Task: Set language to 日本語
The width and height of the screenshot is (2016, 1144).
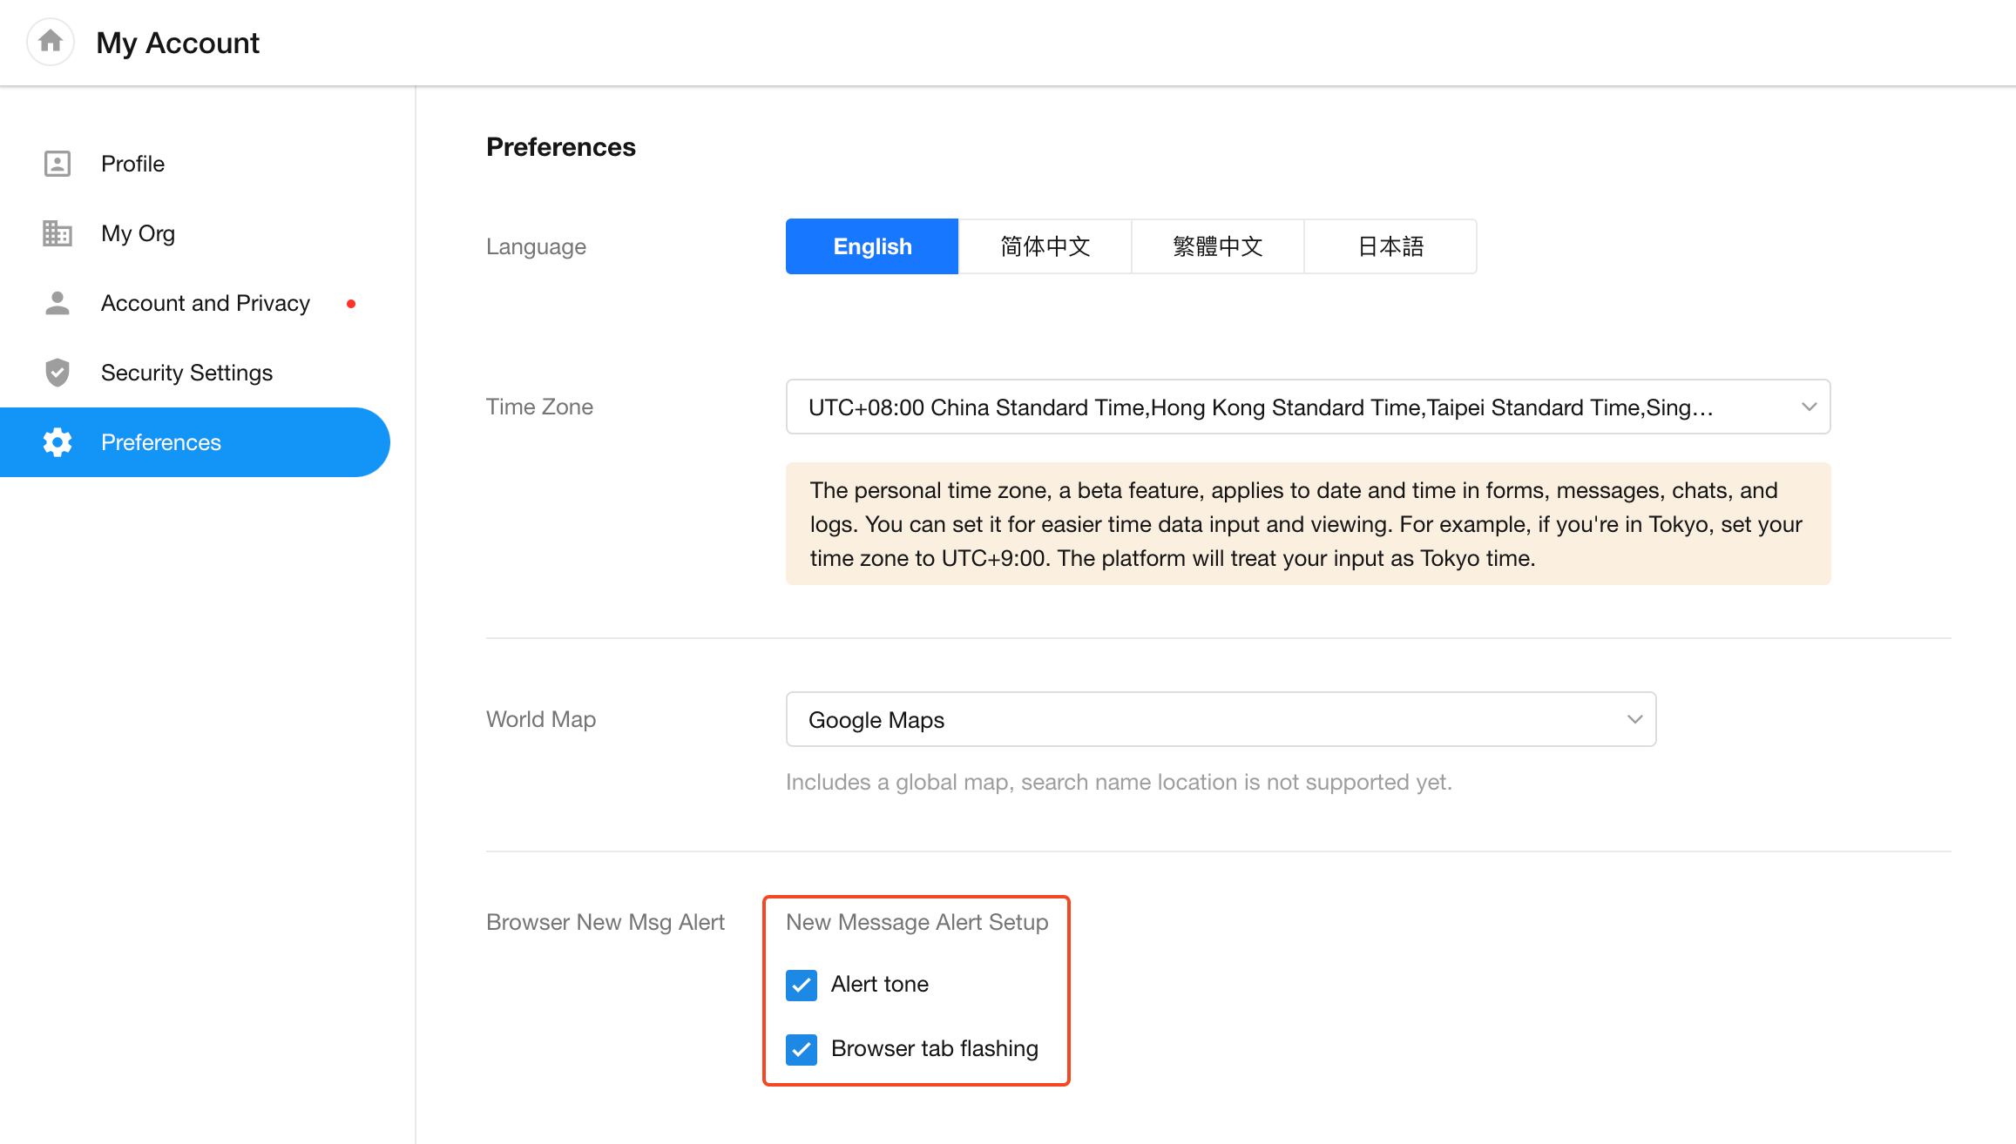Action: pos(1390,246)
